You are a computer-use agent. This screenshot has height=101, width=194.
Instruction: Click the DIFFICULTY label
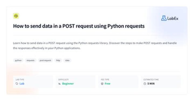pos(64,80)
